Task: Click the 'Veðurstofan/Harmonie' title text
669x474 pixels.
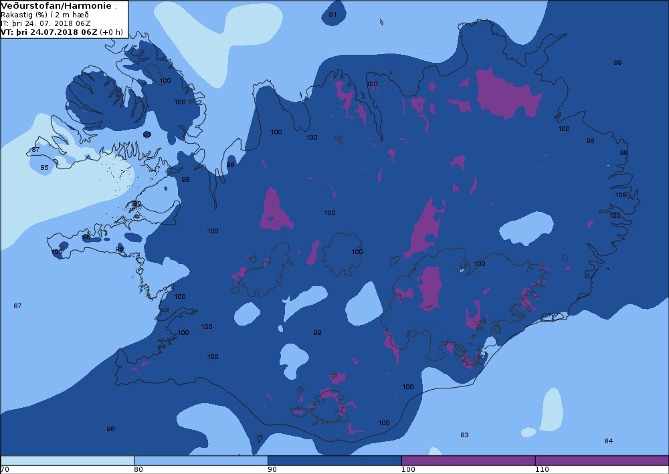Action: point(57,6)
